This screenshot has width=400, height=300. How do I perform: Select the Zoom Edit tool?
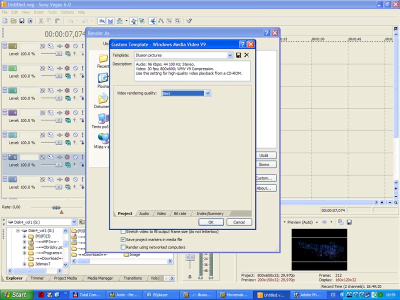[x=177, y=21]
